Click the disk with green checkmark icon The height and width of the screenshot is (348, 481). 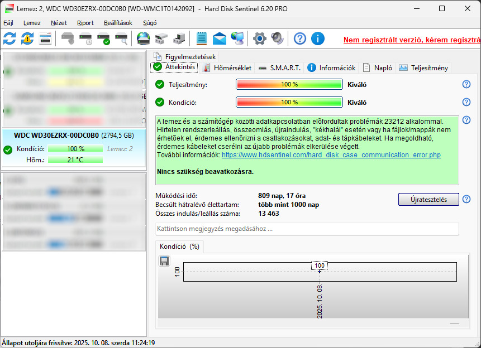click(104, 39)
